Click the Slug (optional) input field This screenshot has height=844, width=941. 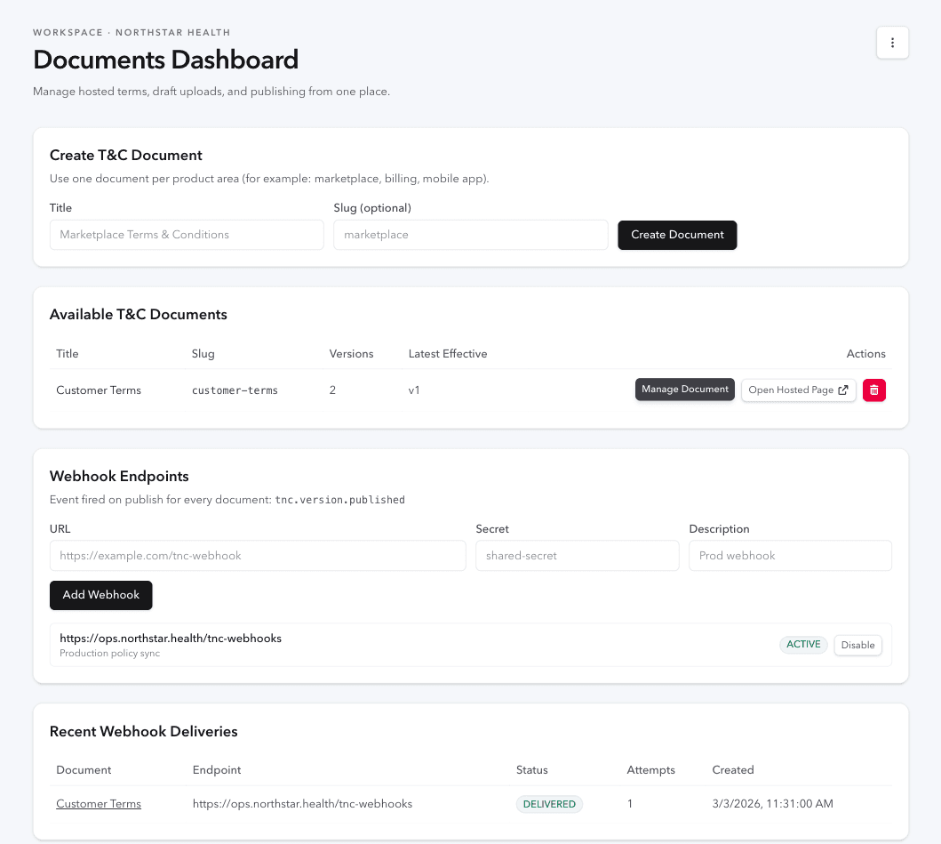(x=470, y=234)
